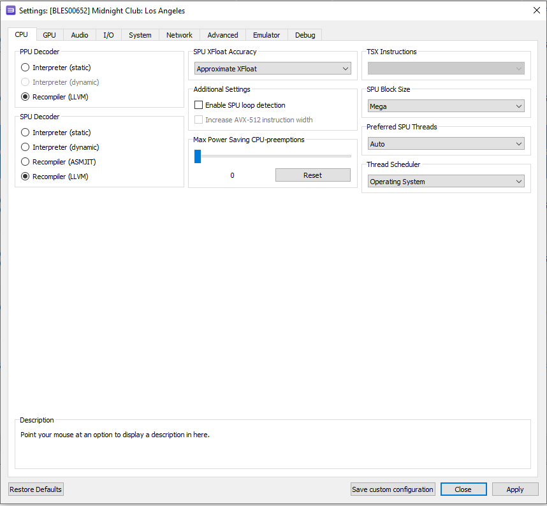Enable SPU loop detection checkbox
Viewport: 547px width, 506px height.
pyautogui.click(x=199, y=105)
